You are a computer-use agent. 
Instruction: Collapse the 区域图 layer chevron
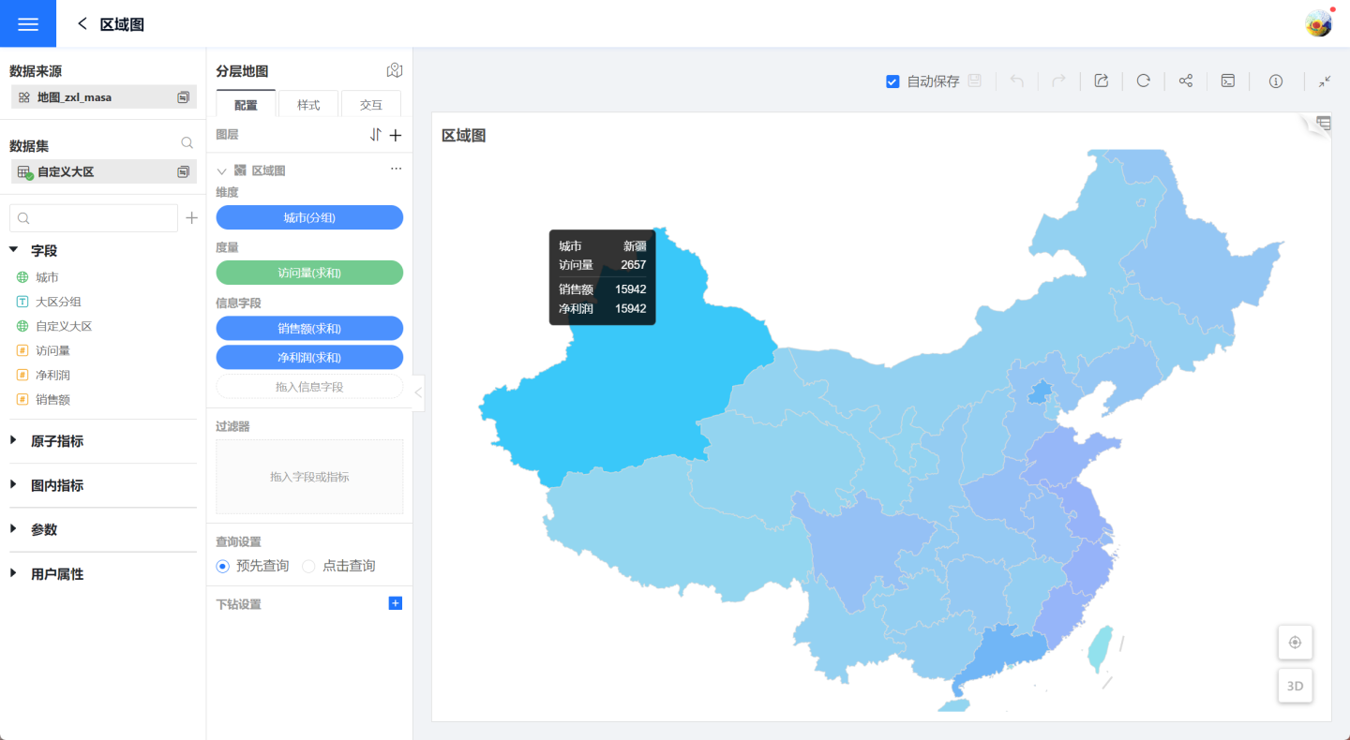click(x=222, y=170)
